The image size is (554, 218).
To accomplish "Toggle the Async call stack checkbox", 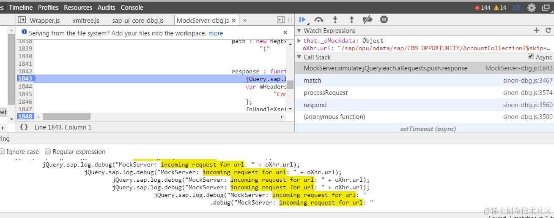I will (531, 57).
